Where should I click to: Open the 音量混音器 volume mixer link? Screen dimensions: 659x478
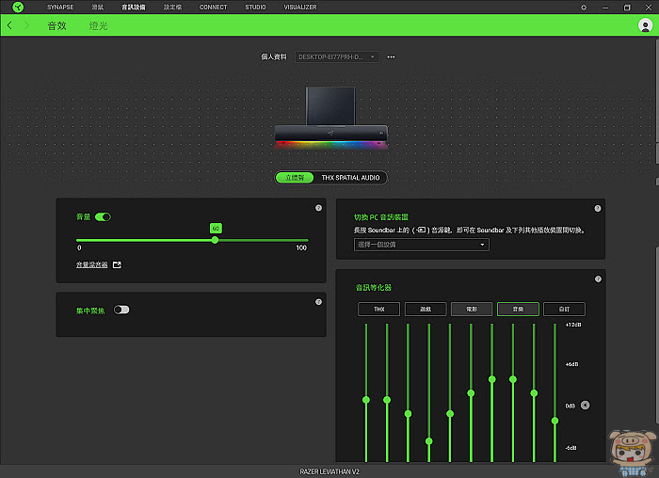click(91, 264)
